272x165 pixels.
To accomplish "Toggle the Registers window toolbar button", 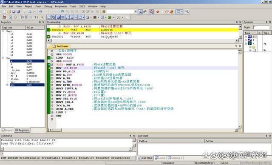I will (63, 17).
